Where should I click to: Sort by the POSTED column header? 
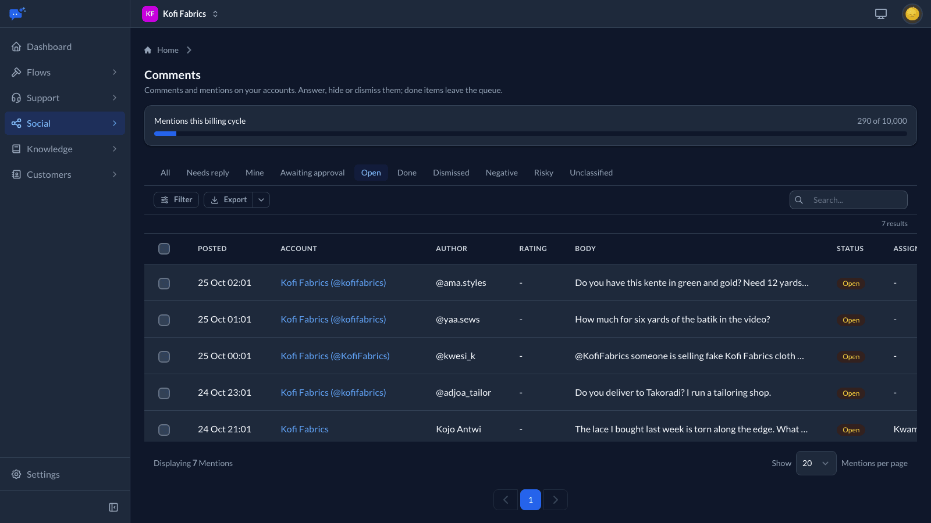click(212, 249)
